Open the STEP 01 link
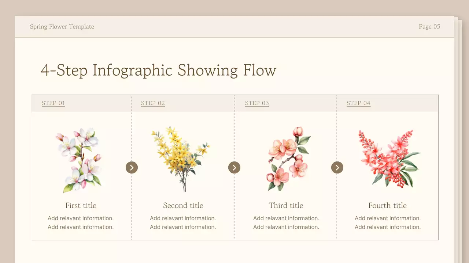The image size is (469, 263). click(x=53, y=103)
